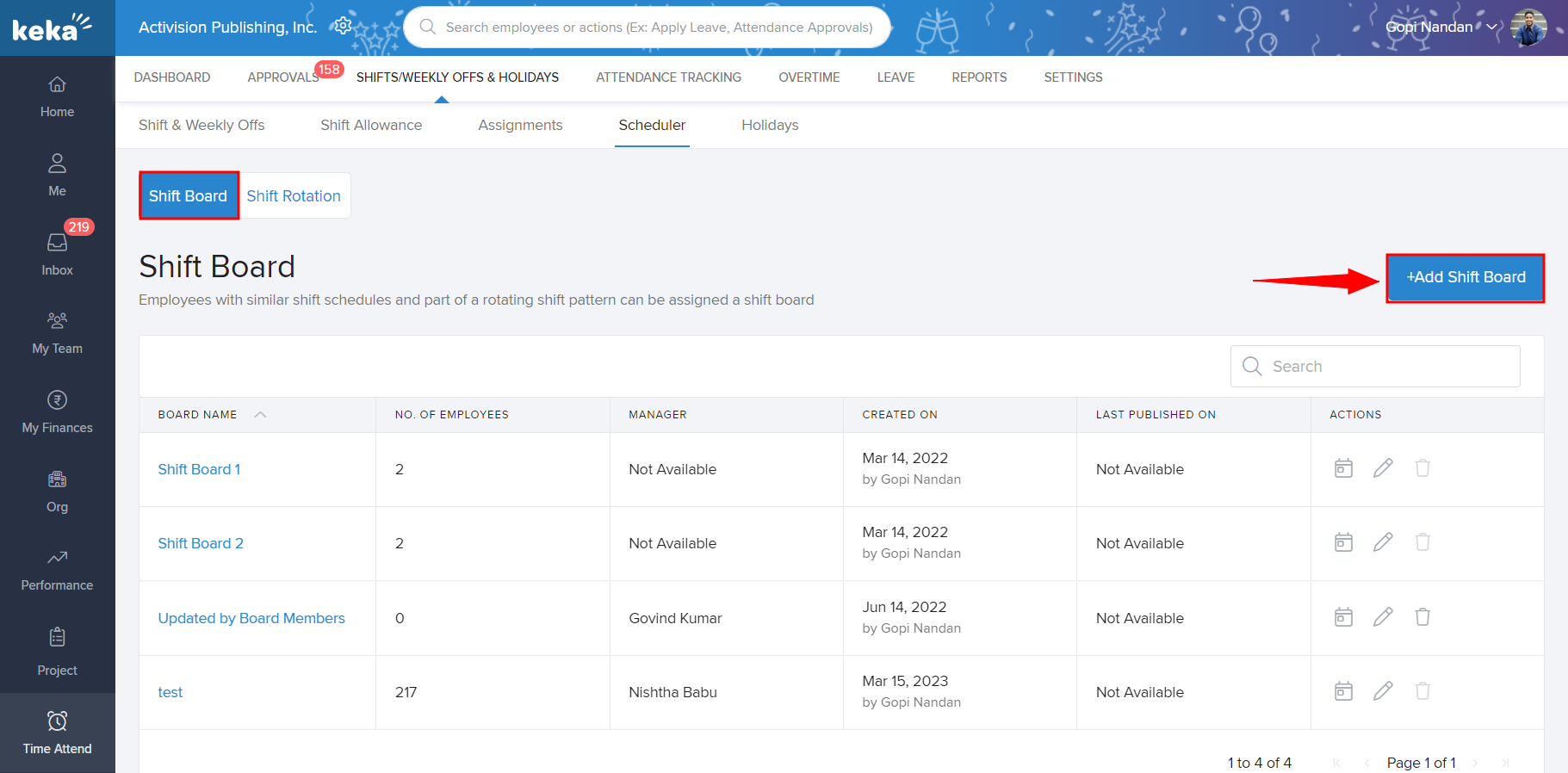Switch to the Assignments tab

[x=520, y=125]
